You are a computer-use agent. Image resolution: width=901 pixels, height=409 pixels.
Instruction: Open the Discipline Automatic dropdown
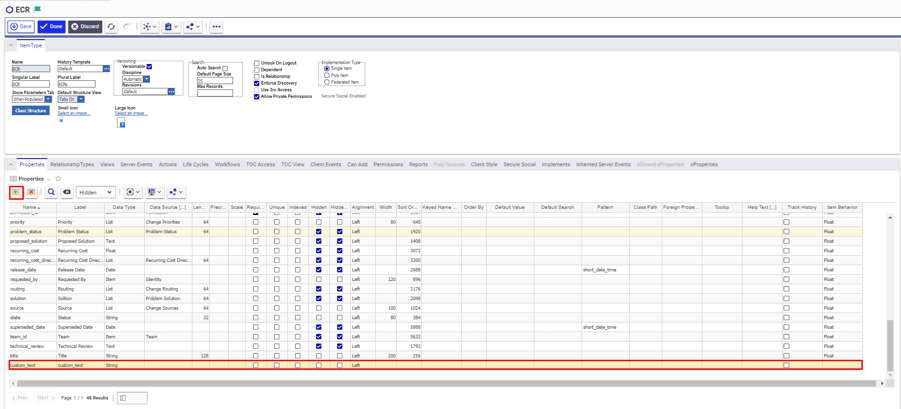click(x=147, y=79)
